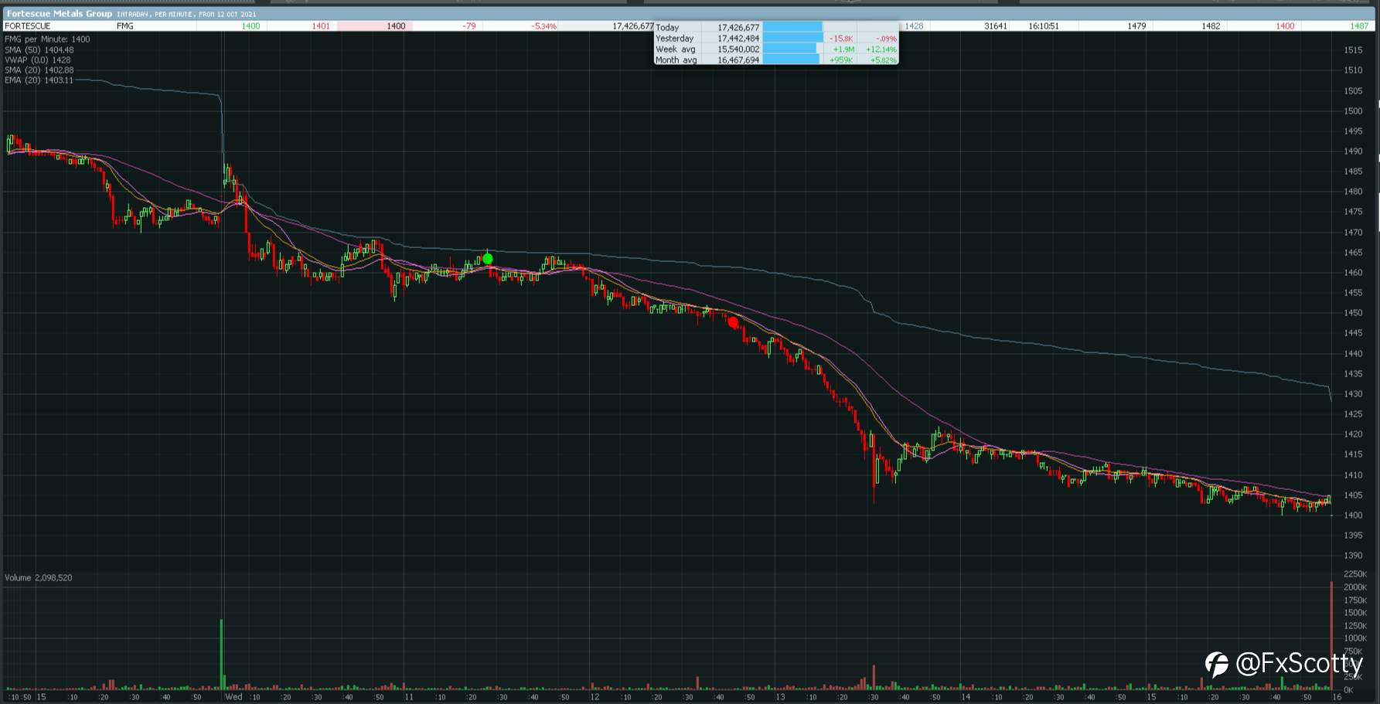Click the 1000K label on volume axis
Viewport: 1380px width, 704px height.
point(1355,638)
